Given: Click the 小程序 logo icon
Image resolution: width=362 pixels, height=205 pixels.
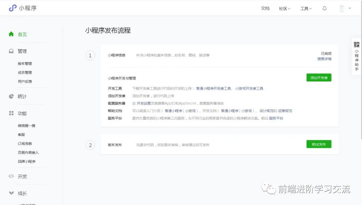Looking at the screenshot, I should click(x=12, y=8).
